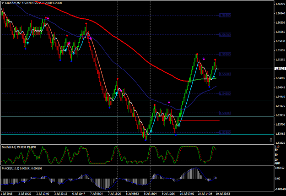Click the 1.54645 price axis value

pos(281,87)
